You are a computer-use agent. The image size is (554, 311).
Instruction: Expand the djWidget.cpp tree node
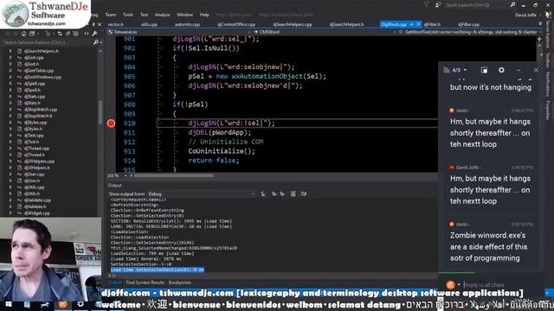pos(10,213)
